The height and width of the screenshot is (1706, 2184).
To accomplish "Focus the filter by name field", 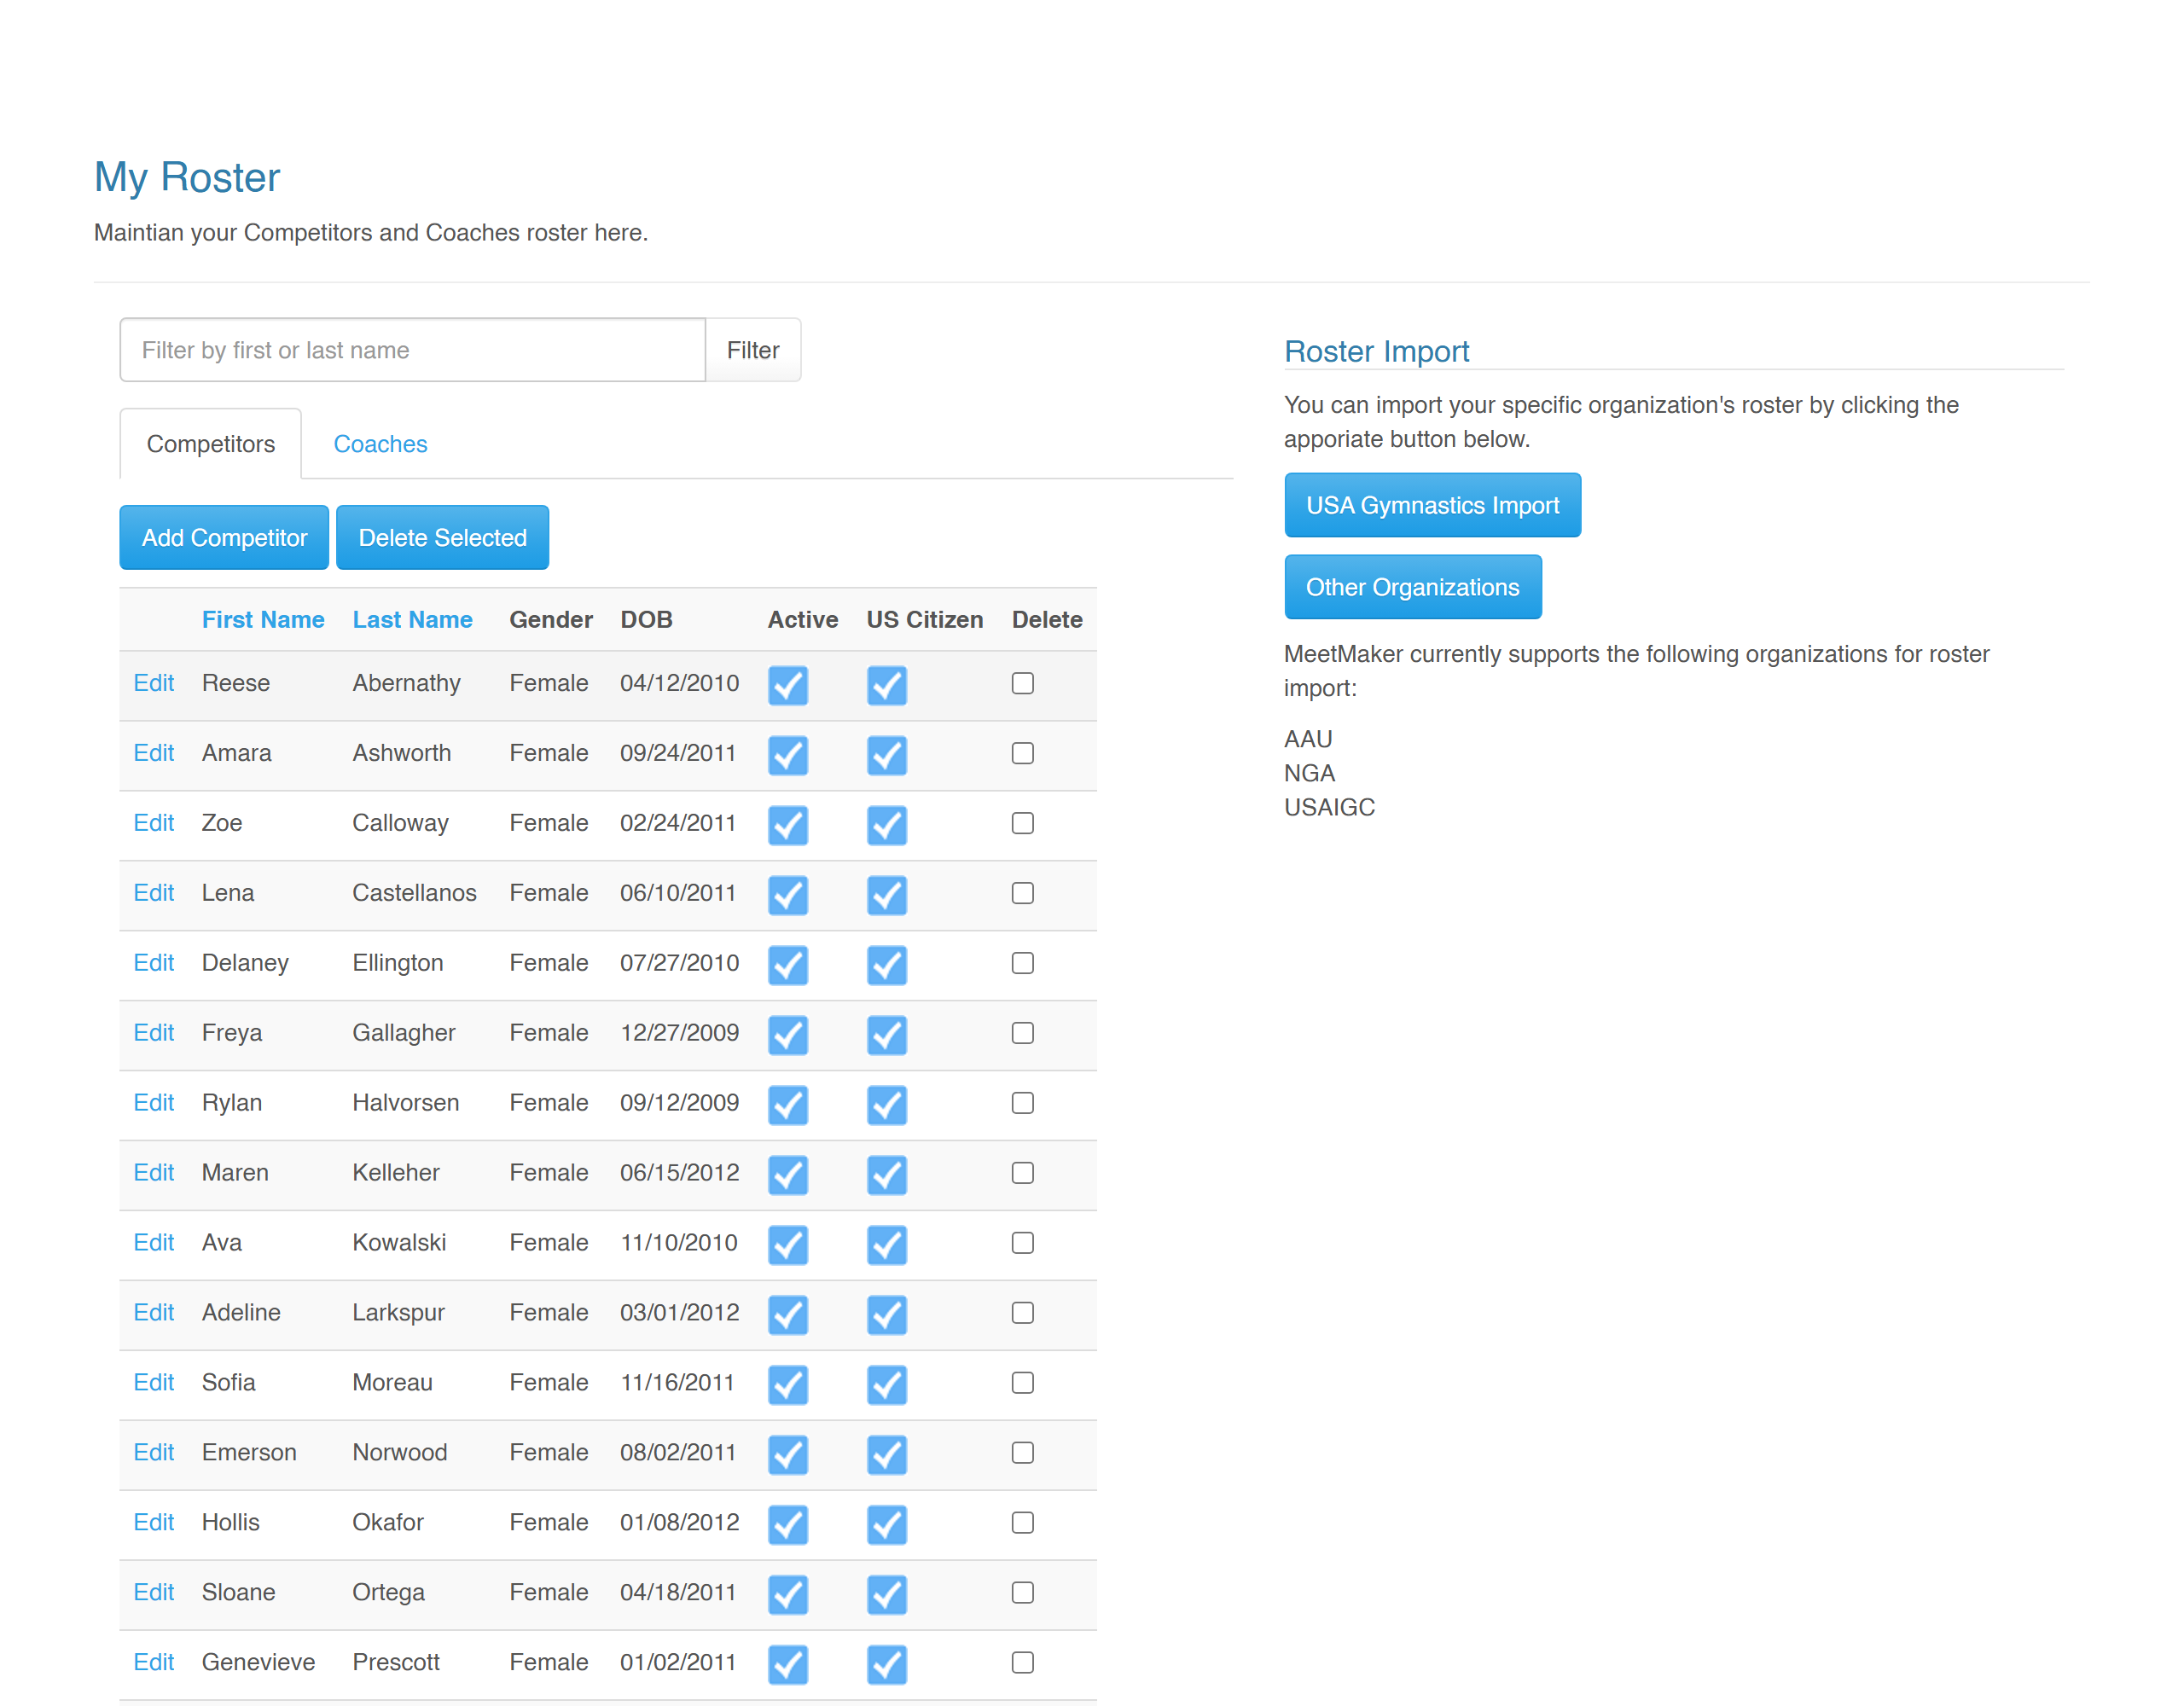I will click(x=412, y=350).
